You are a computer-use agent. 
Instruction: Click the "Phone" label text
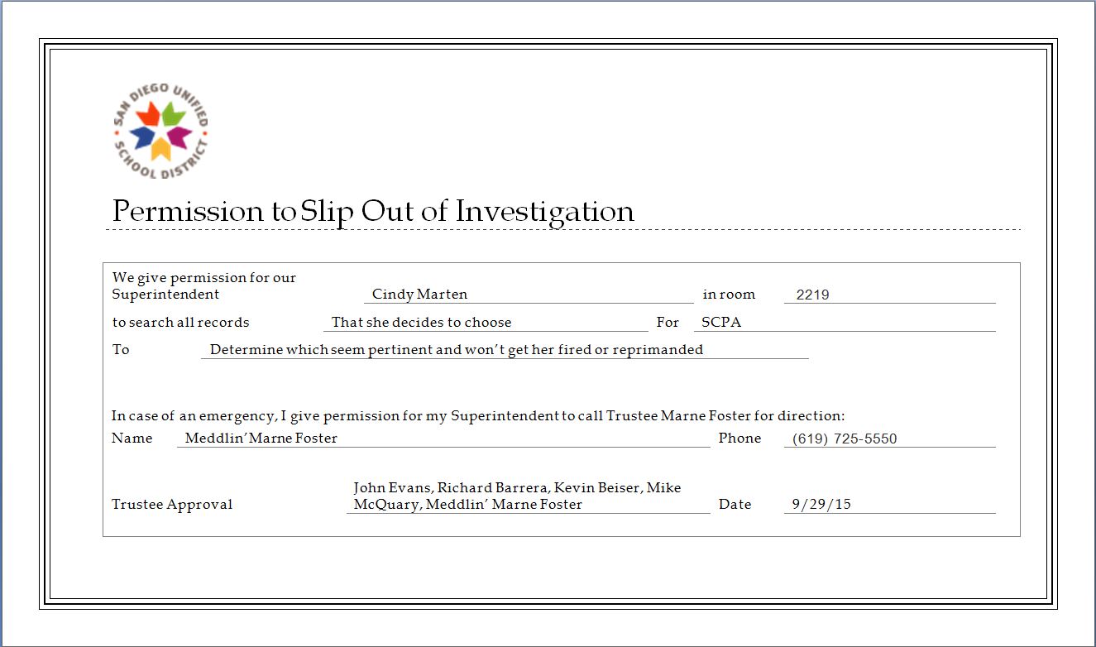739,439
